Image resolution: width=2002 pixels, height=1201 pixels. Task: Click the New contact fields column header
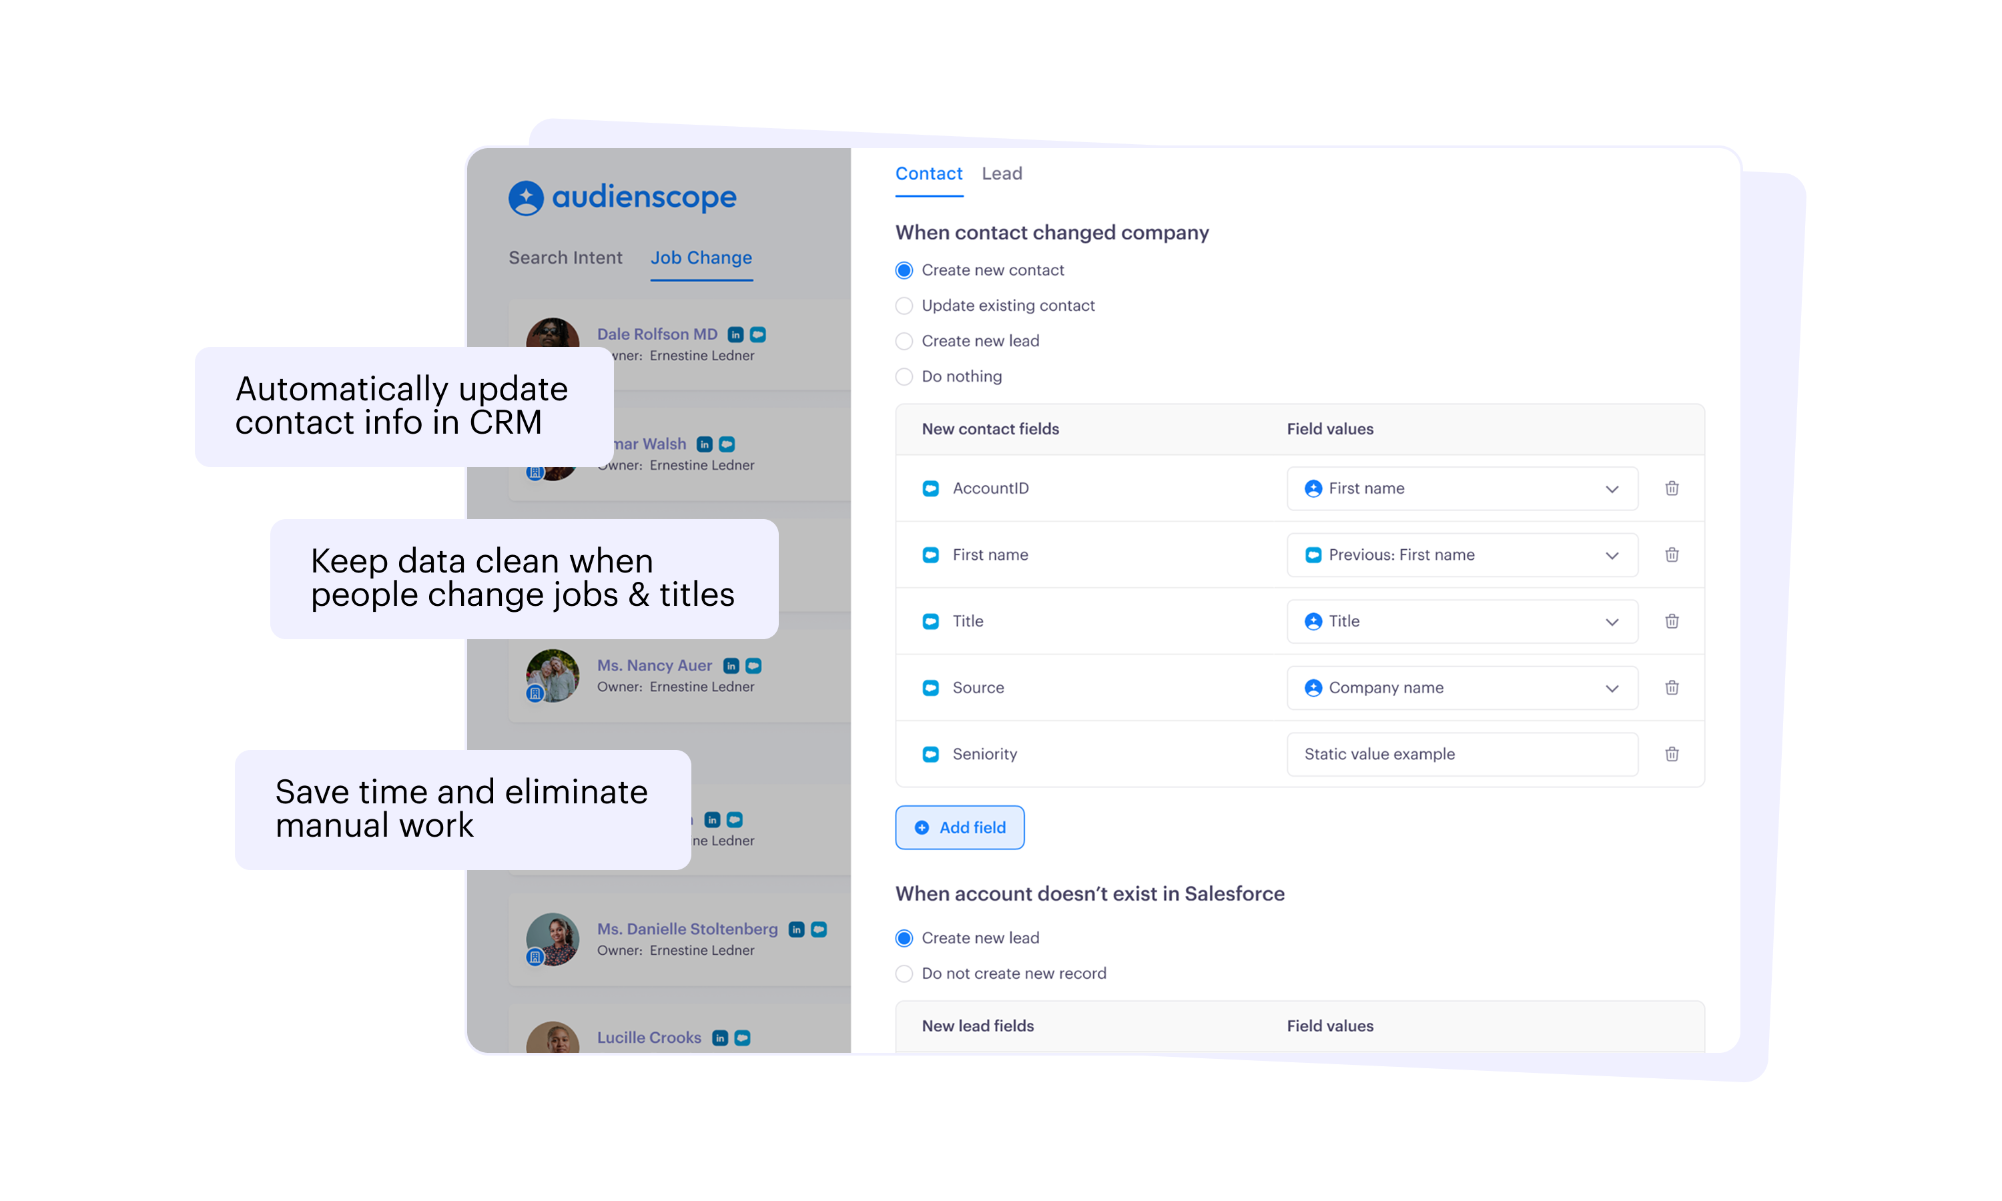coord(990,429)
